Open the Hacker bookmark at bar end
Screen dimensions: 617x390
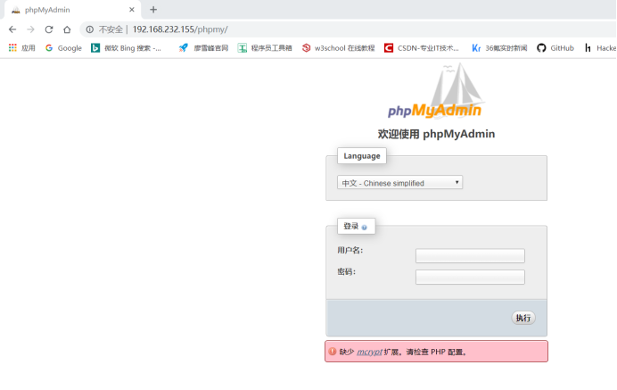tap(600, 48)
